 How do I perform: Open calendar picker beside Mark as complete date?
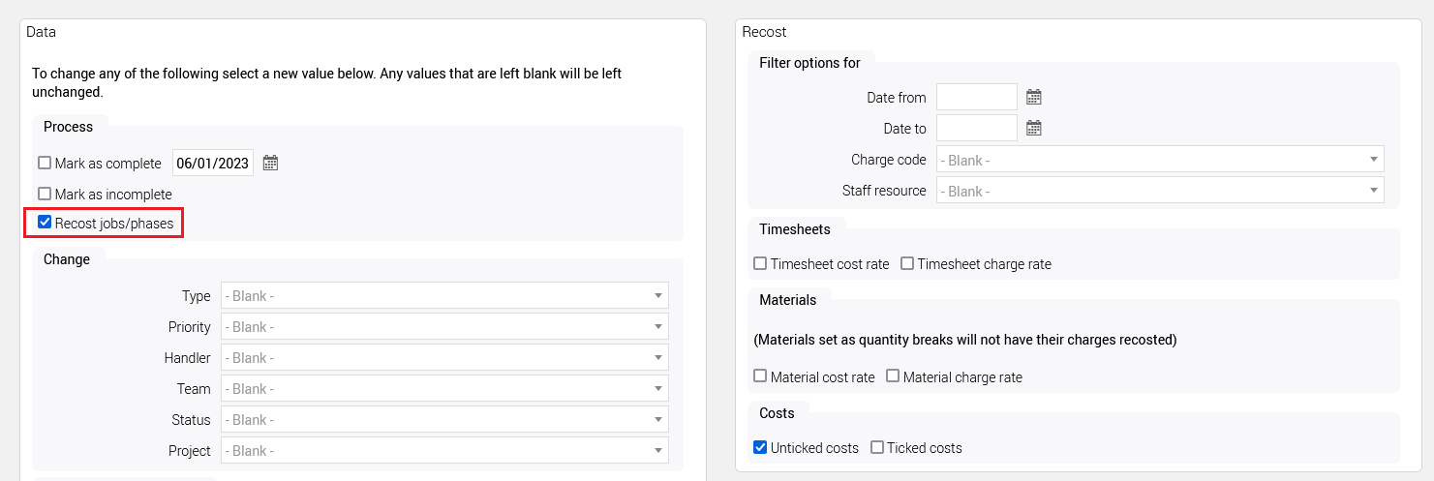tap(270, 164)
